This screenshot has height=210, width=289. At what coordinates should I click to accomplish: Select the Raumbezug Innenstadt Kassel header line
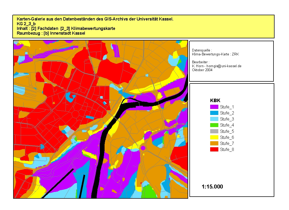pyautogui.click(x=51, y=33)
